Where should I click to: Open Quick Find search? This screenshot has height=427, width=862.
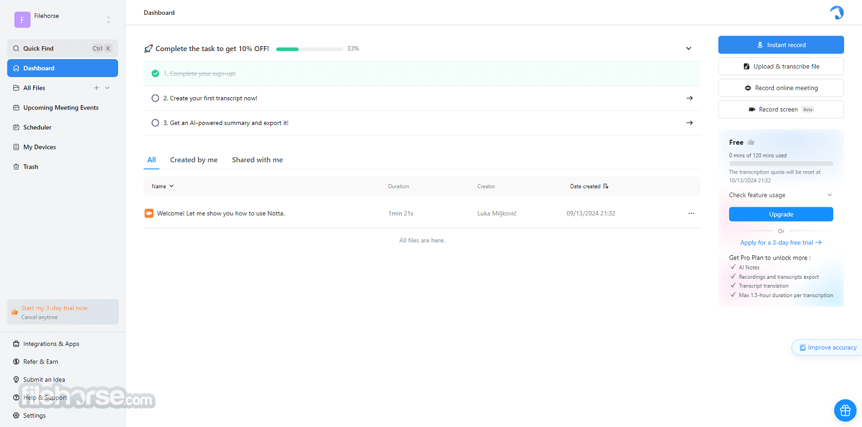(62, 49)
